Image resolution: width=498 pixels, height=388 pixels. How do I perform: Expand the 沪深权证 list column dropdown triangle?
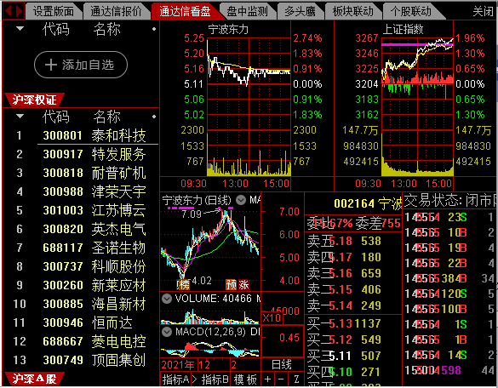20,117
